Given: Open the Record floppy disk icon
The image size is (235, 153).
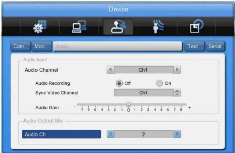Looking at the screenshot, I should tap(197, 26).
